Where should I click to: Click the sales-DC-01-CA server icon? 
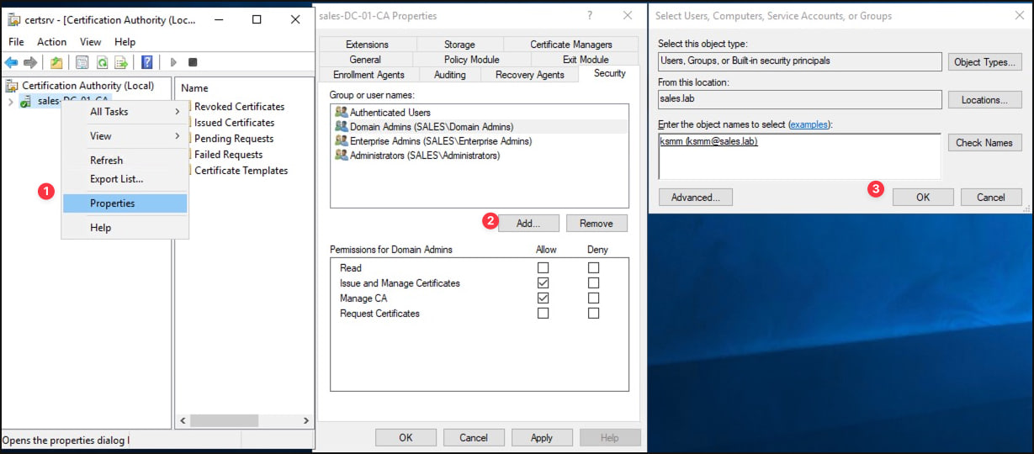[x=26, y=101]
